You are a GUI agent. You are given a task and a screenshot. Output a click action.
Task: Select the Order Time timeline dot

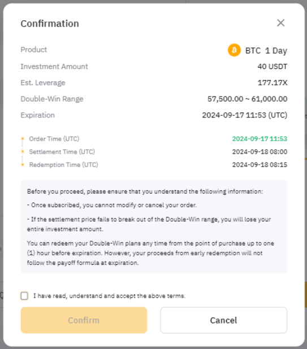23,139
